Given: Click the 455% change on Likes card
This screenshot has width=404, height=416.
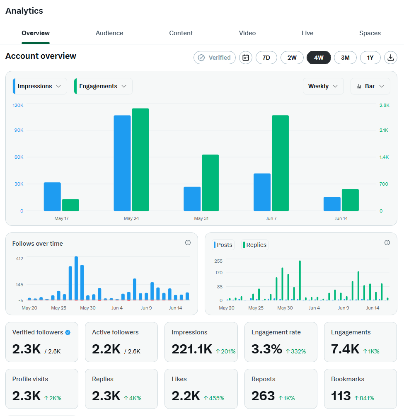Looking at the screenshot, I should (x=214, y=398).
